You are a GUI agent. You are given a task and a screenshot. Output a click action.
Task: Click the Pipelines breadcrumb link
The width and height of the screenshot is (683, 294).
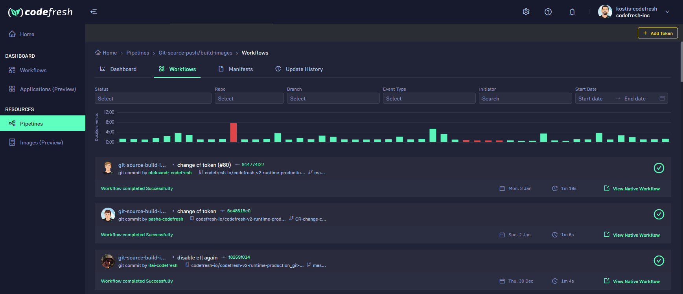tap(138, 53)
